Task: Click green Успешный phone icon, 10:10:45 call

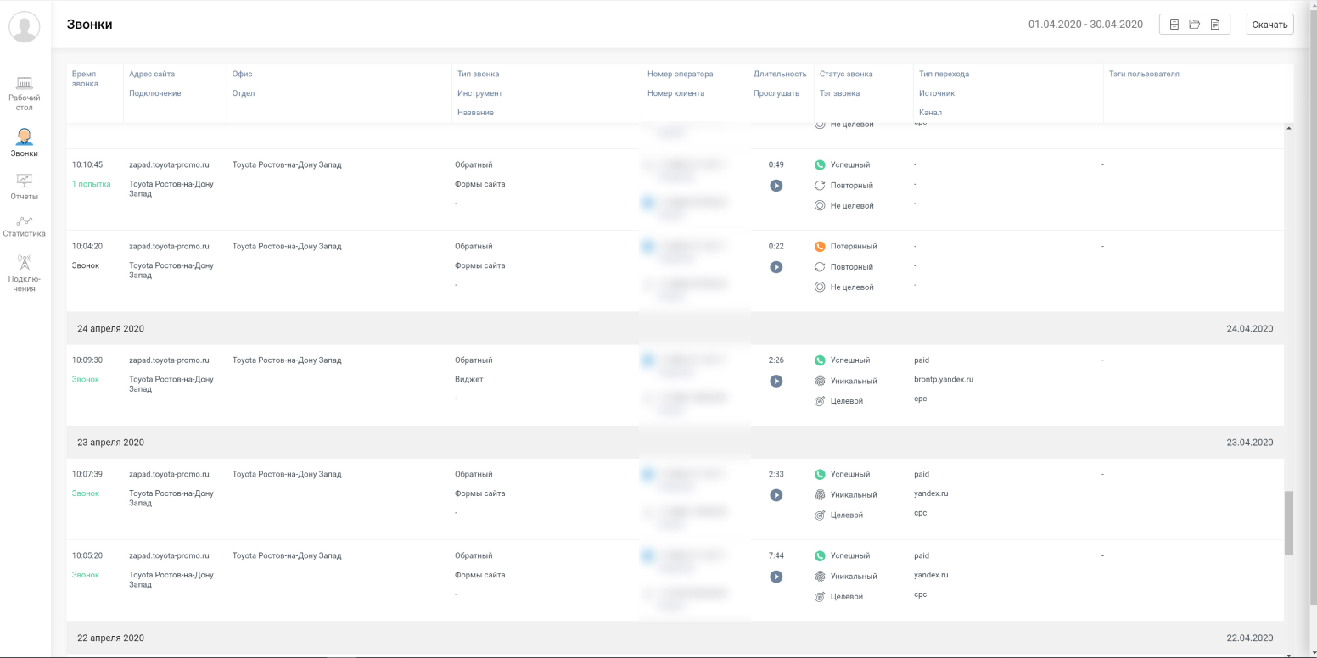Action: point(820,165)
